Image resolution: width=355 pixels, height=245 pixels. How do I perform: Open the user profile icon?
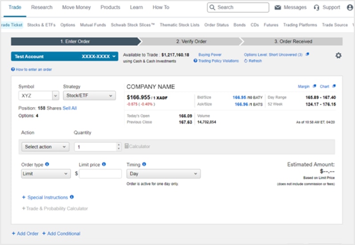click(350, 8)
